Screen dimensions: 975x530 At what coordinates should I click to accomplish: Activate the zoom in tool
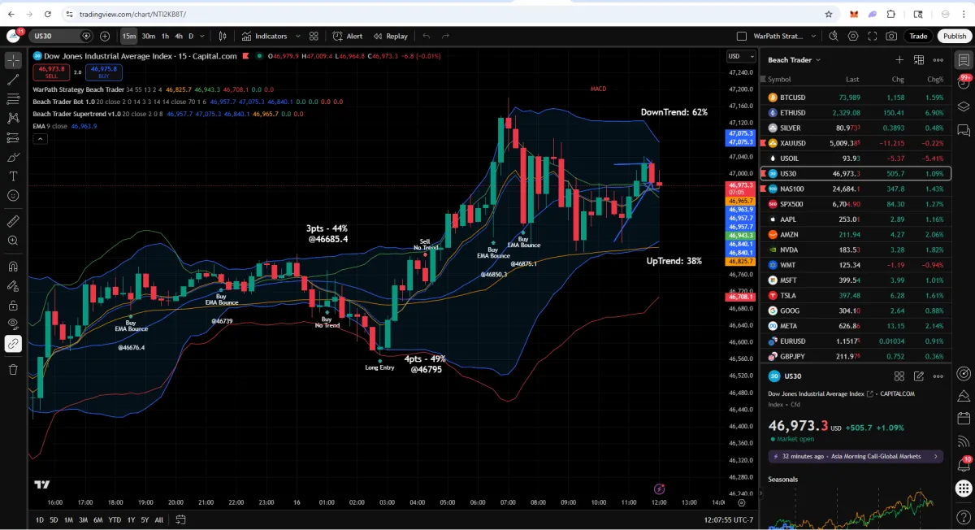click(x=13, y=241)
